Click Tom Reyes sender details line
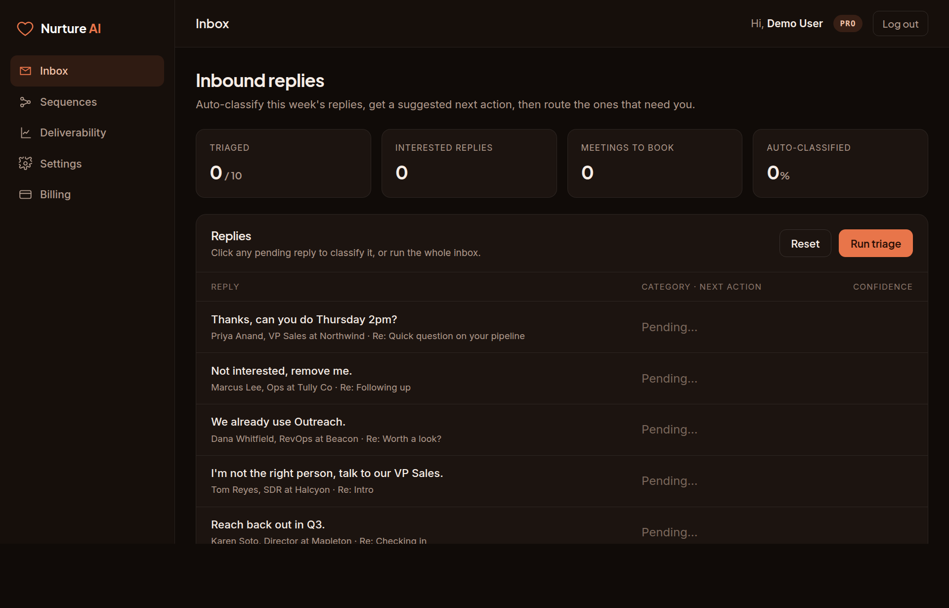The height and width of the screenshot is (608, 949). pos(292,490)
